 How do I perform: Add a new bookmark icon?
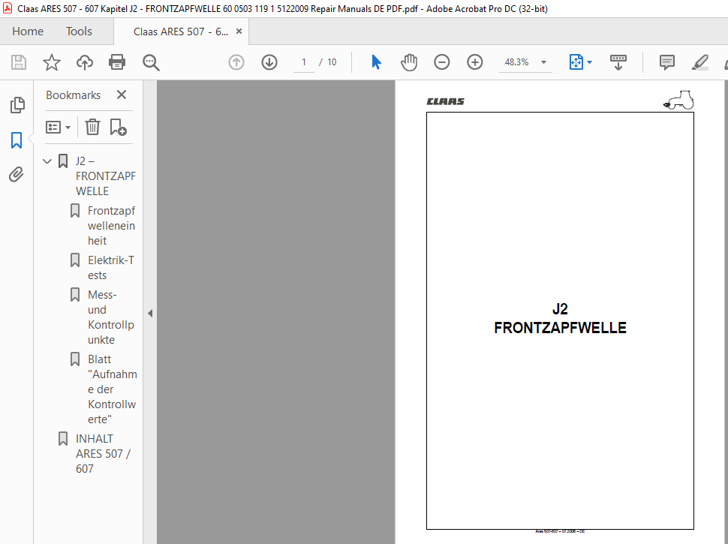click(118, 127)
